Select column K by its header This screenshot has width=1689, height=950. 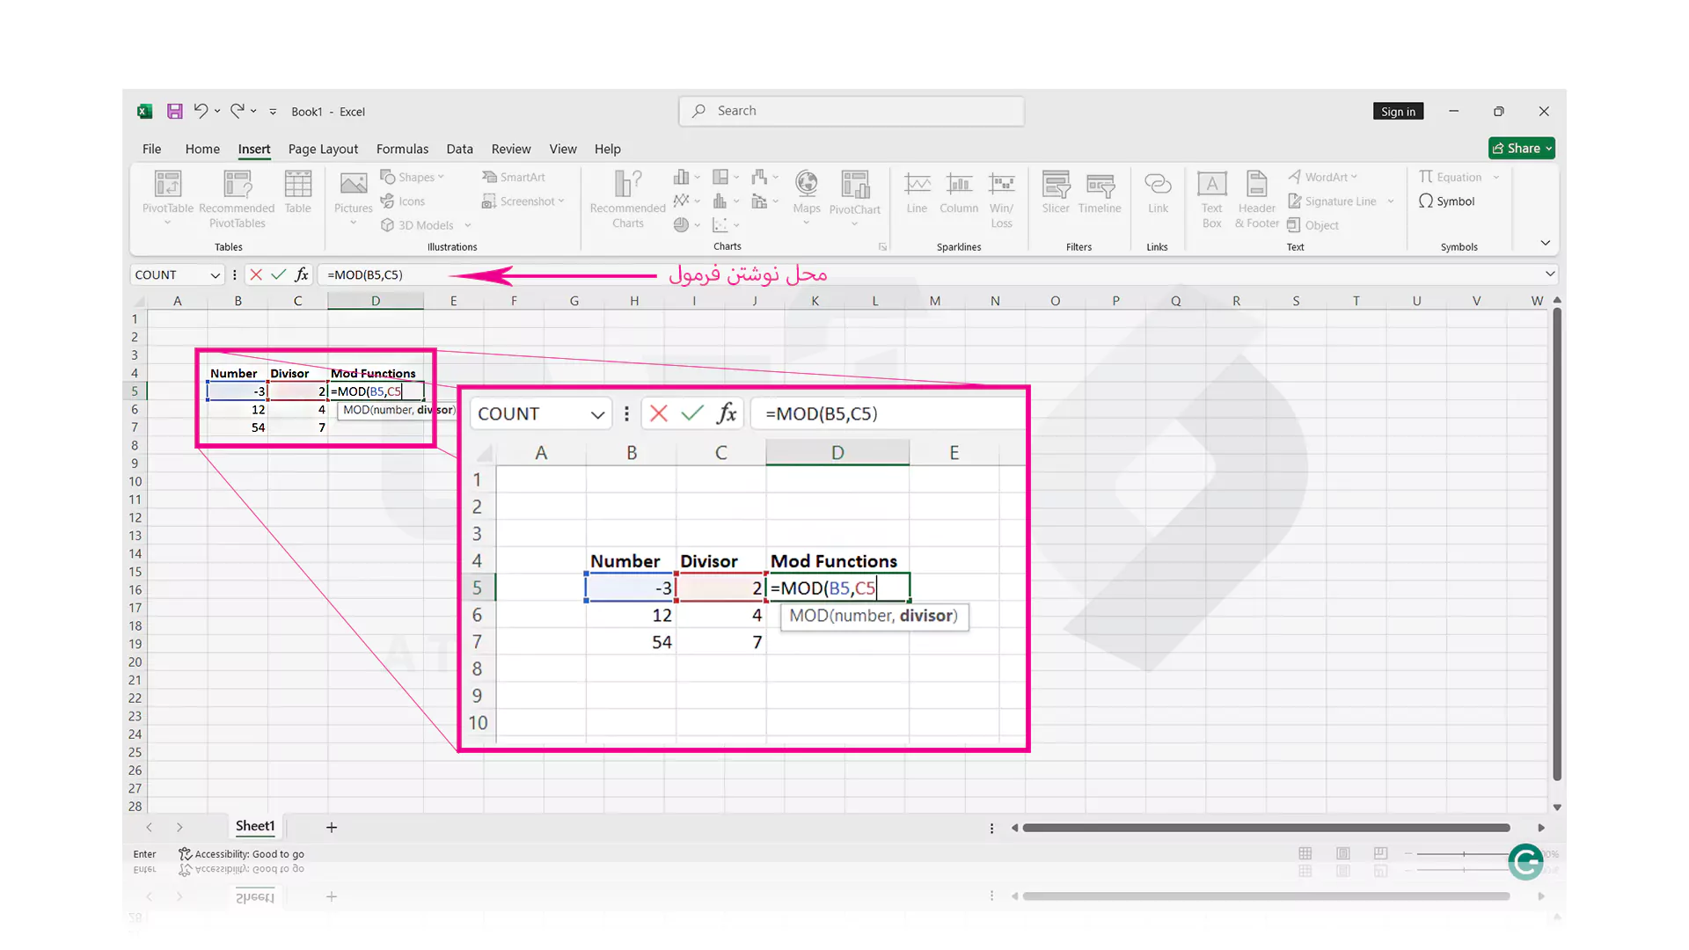(x=815, y=301)
